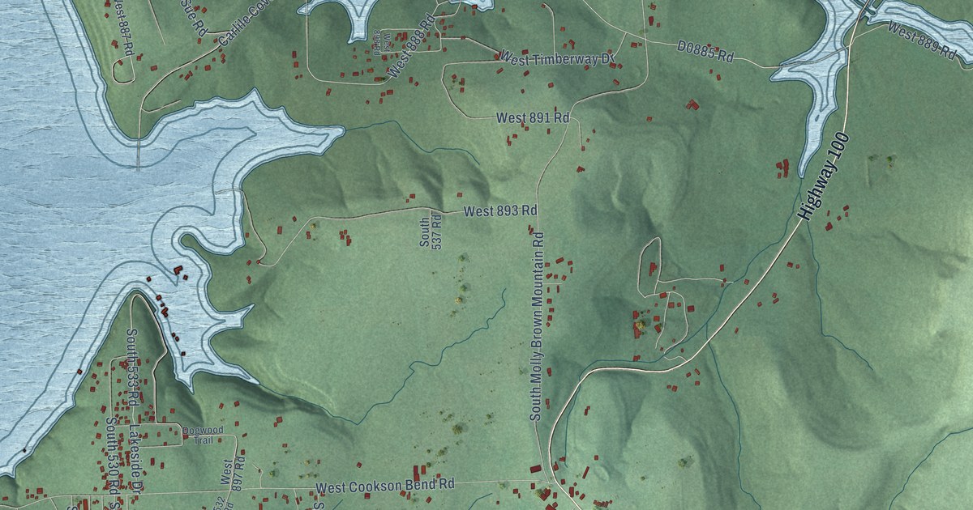
Task: Click the Lakeside Dr label
Action: tap(135, 460)
